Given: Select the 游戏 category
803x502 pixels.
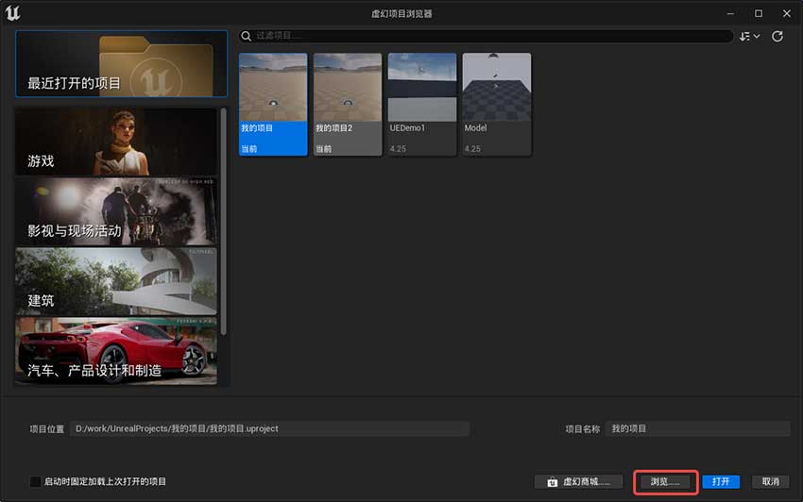Looking at the screenshot, I should (115, 142).
